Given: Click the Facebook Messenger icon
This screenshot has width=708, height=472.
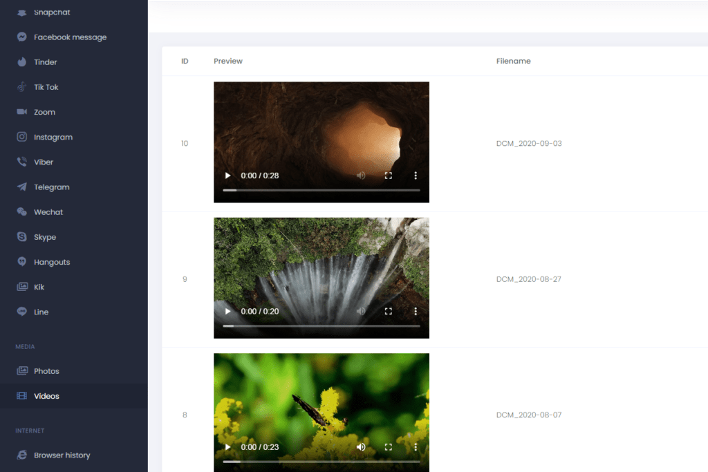Looking at the screenshot, I should pyautogui.click(x=21, y=37).
